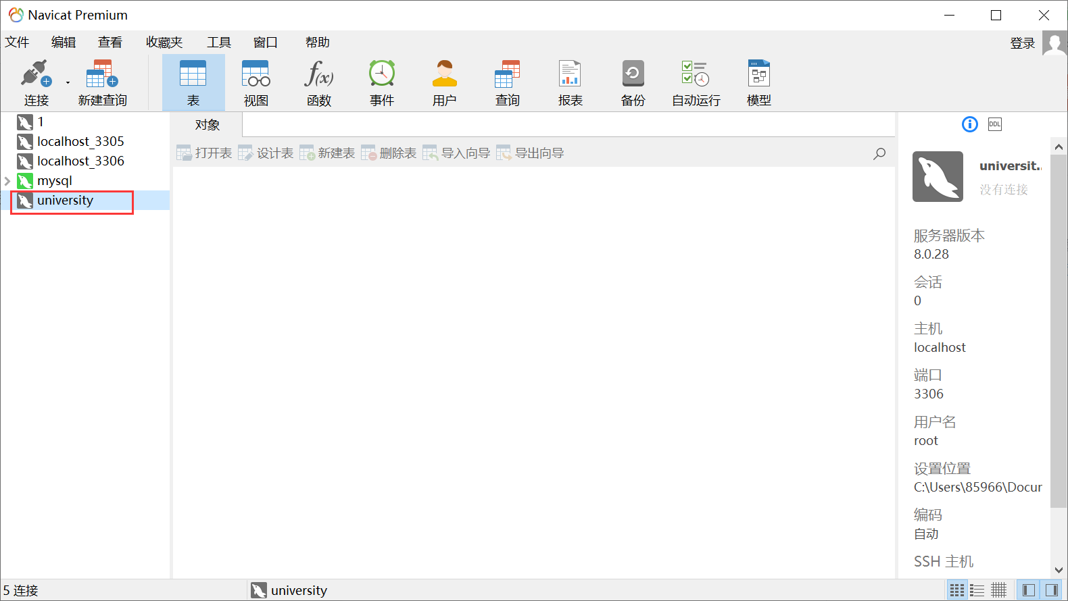Toggle the right information pane
Screen dimensions: 1068x601
(x=1051, y=590)
